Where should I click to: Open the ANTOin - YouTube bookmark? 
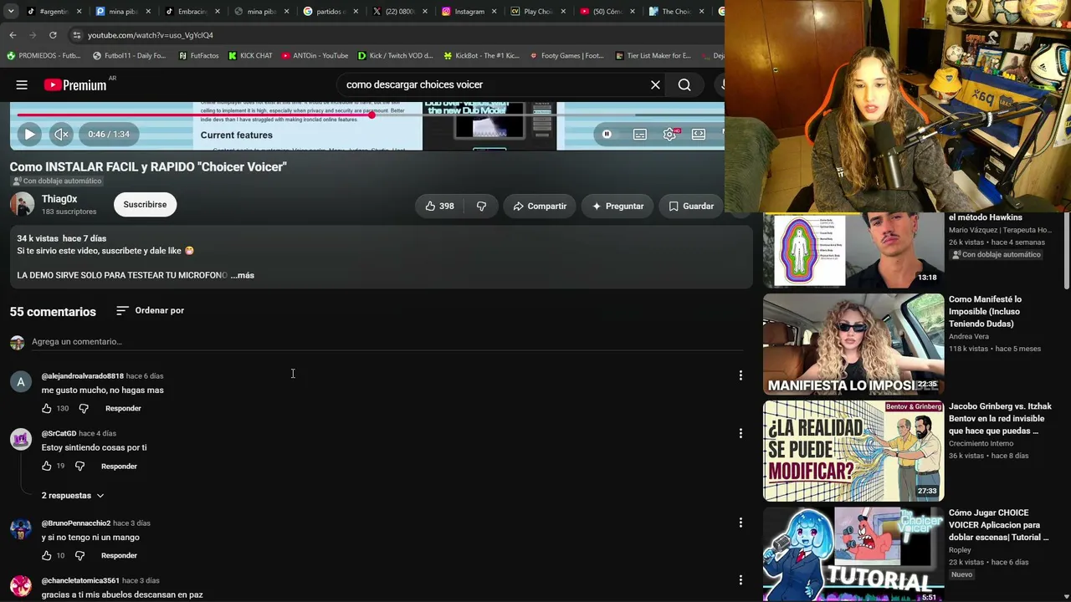tap(315, 56)
